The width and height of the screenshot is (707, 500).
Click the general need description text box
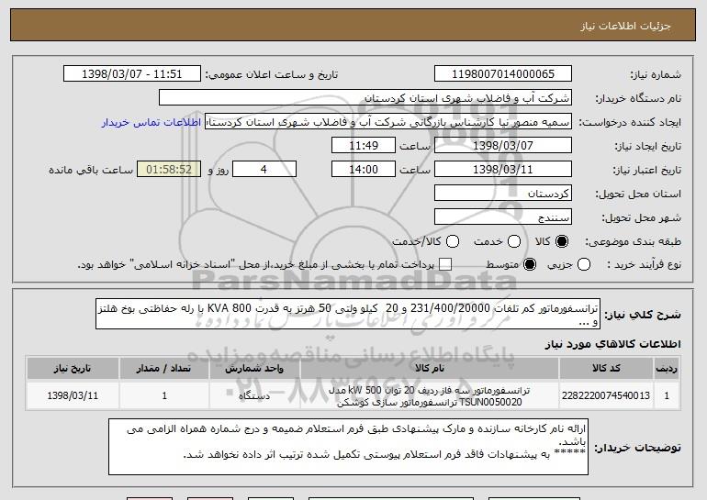pyautogui.click(x=348, y=314)
